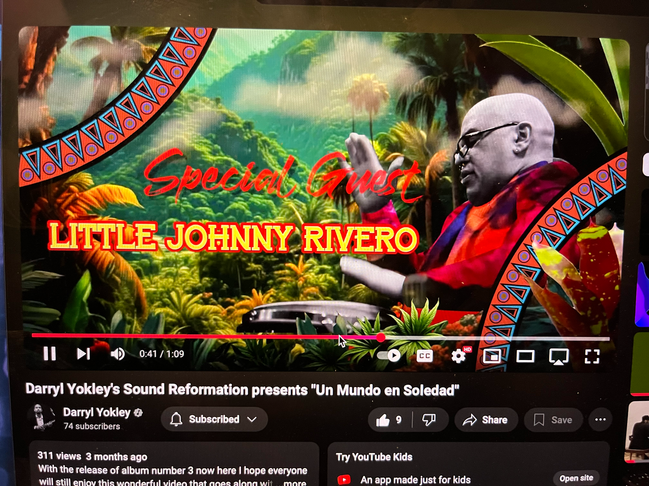This screenshot has width=649, height=486.
Task: Open the video settings gear
Action: (458, 356)
